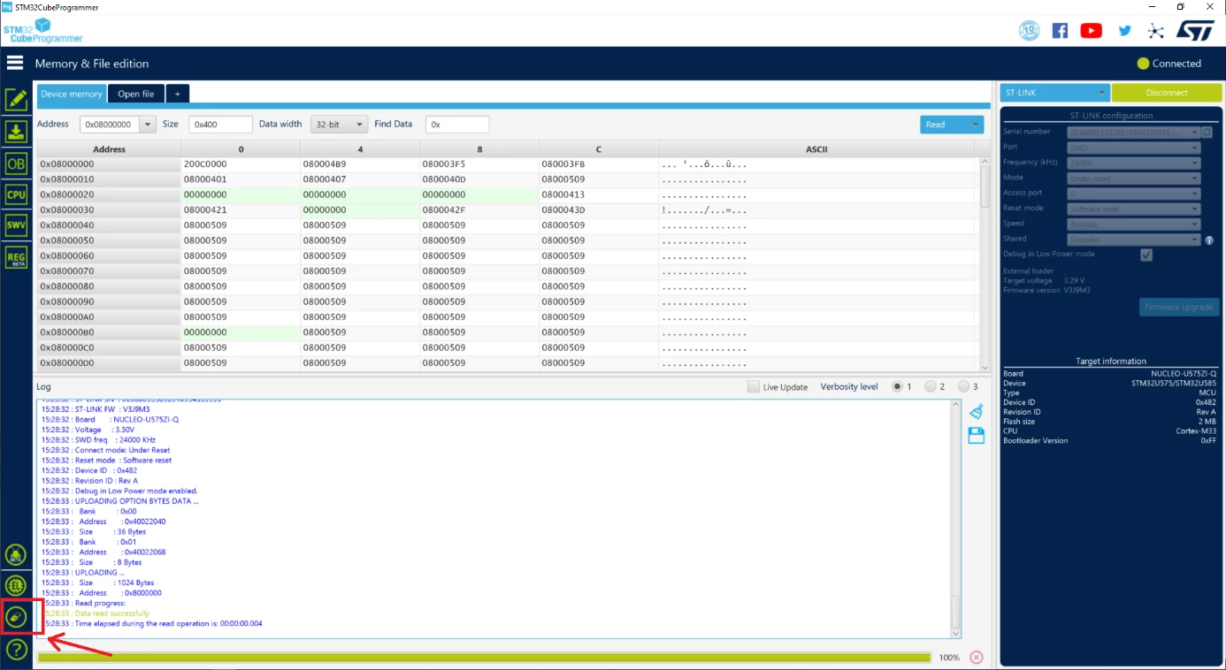Viewport: 1226px width, 670px height.
Task: Open the Serial number dropdown
Action: coord(1134,132)
